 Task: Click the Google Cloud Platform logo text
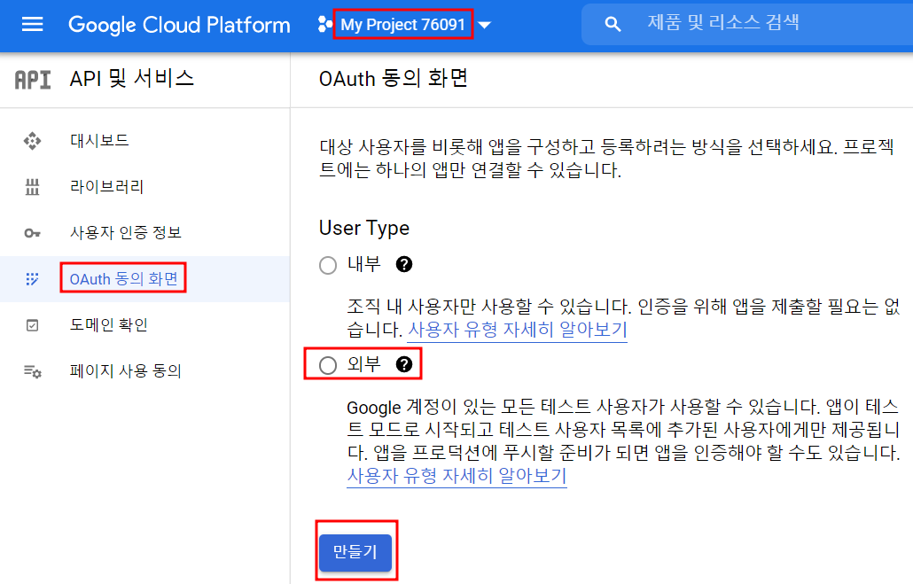[x=179, y=25]
